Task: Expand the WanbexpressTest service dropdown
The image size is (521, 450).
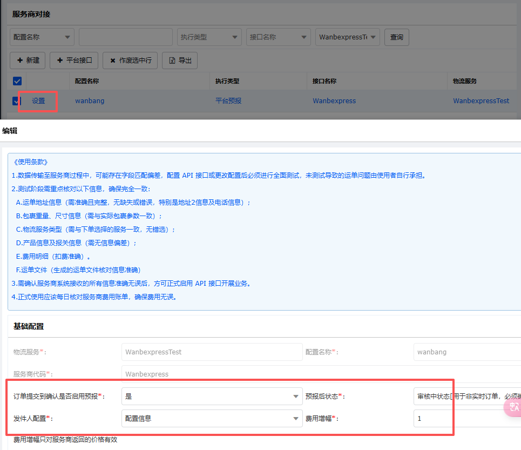Action: pos(347,37)
